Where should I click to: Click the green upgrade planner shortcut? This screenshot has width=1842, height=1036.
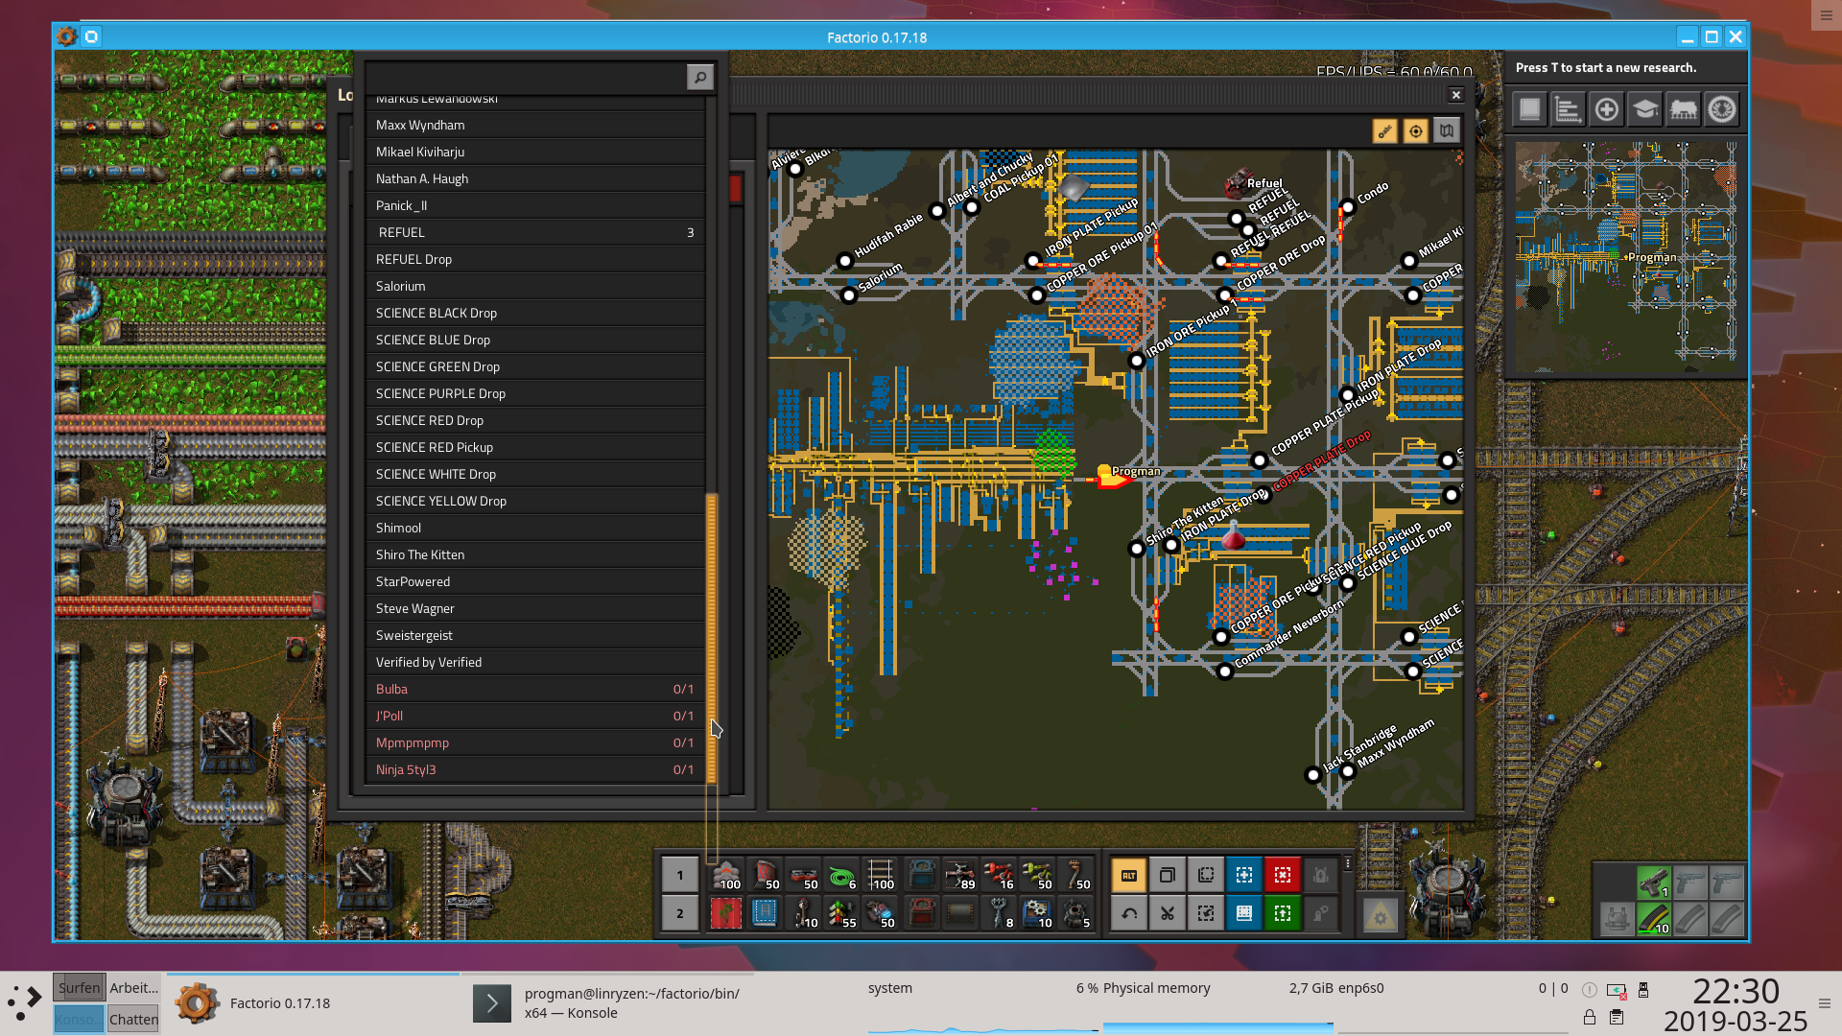[1283, 913]
